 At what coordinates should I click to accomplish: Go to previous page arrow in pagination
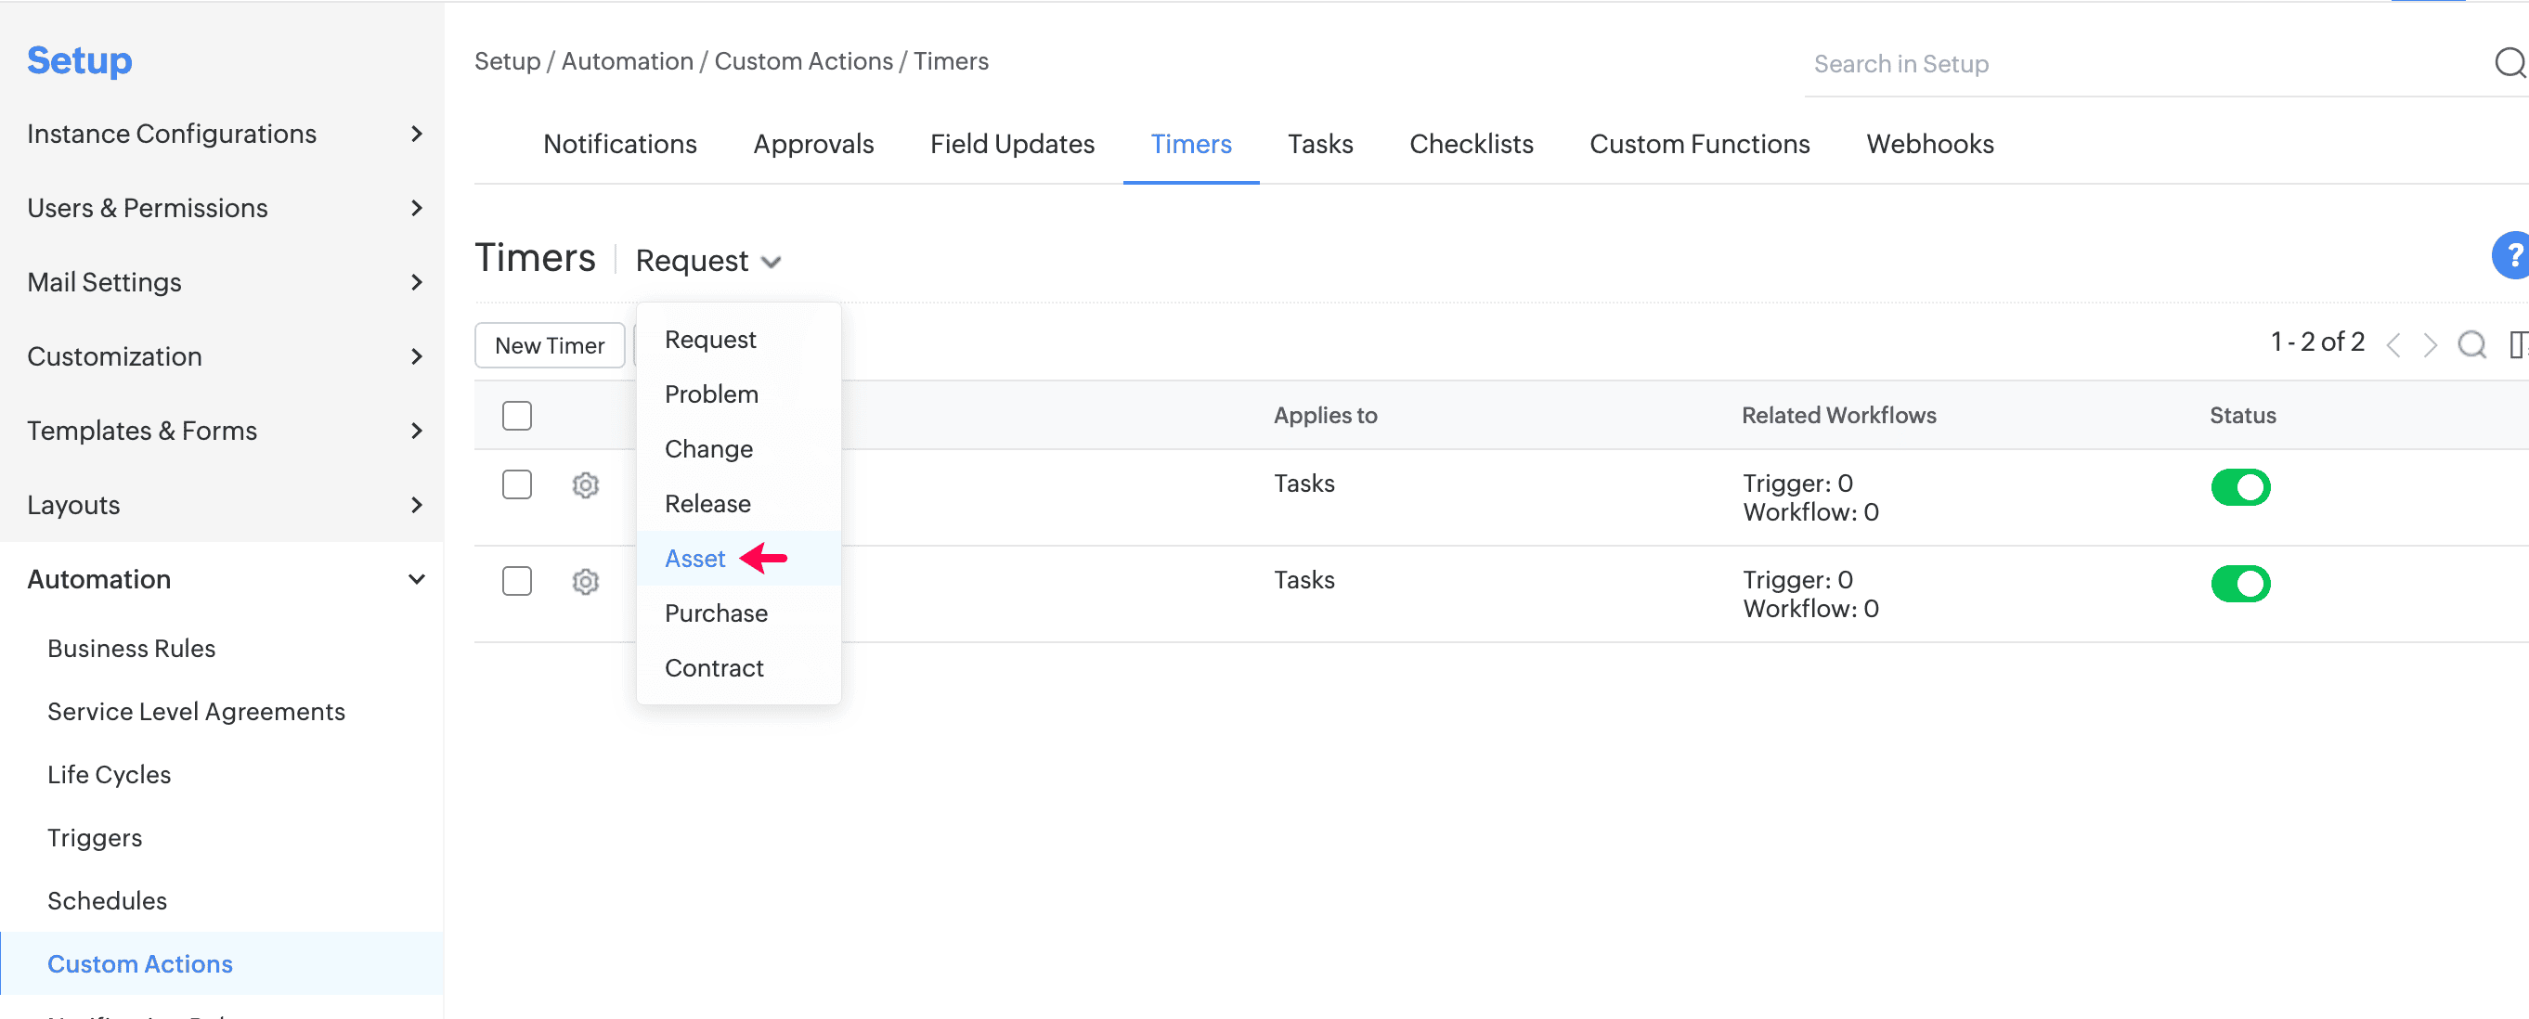click(2393, 344)
